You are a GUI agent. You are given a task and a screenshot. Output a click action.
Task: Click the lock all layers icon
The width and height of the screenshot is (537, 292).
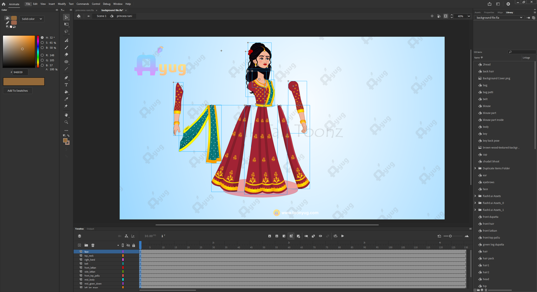(134, 245)
